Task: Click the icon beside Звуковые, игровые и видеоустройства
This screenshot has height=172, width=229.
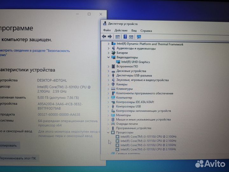Action: (x=113, y=80)
